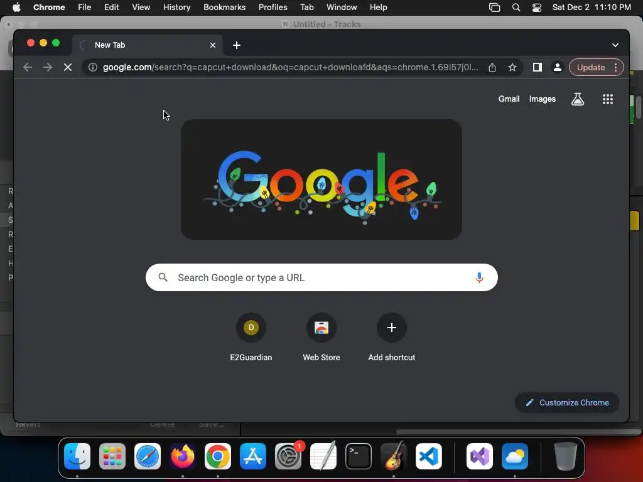Click Add shortcut tile
Image resolution: width=643 pixels, height=482 pixels.
click(392, 337)
